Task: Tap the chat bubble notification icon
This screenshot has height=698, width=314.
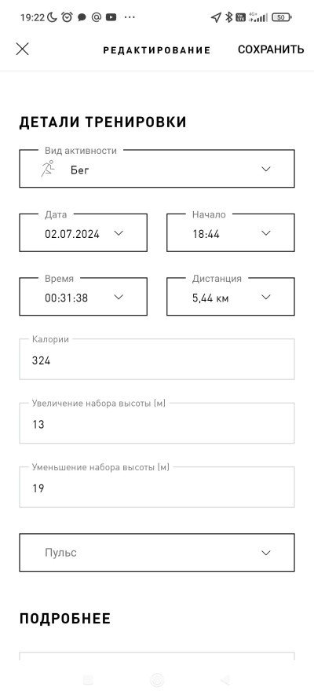Action: (82, 17)
